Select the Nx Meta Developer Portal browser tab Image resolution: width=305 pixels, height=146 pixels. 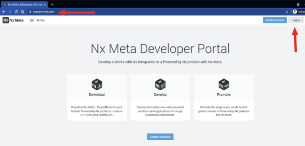[x=25, y=4]
